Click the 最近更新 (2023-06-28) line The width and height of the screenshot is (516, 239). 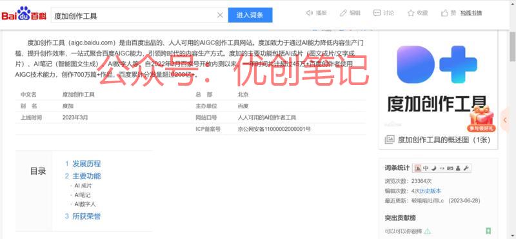(x=432, y=200)
